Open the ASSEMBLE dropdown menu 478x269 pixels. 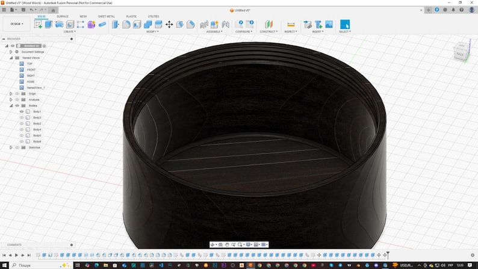tap(214, 32)
